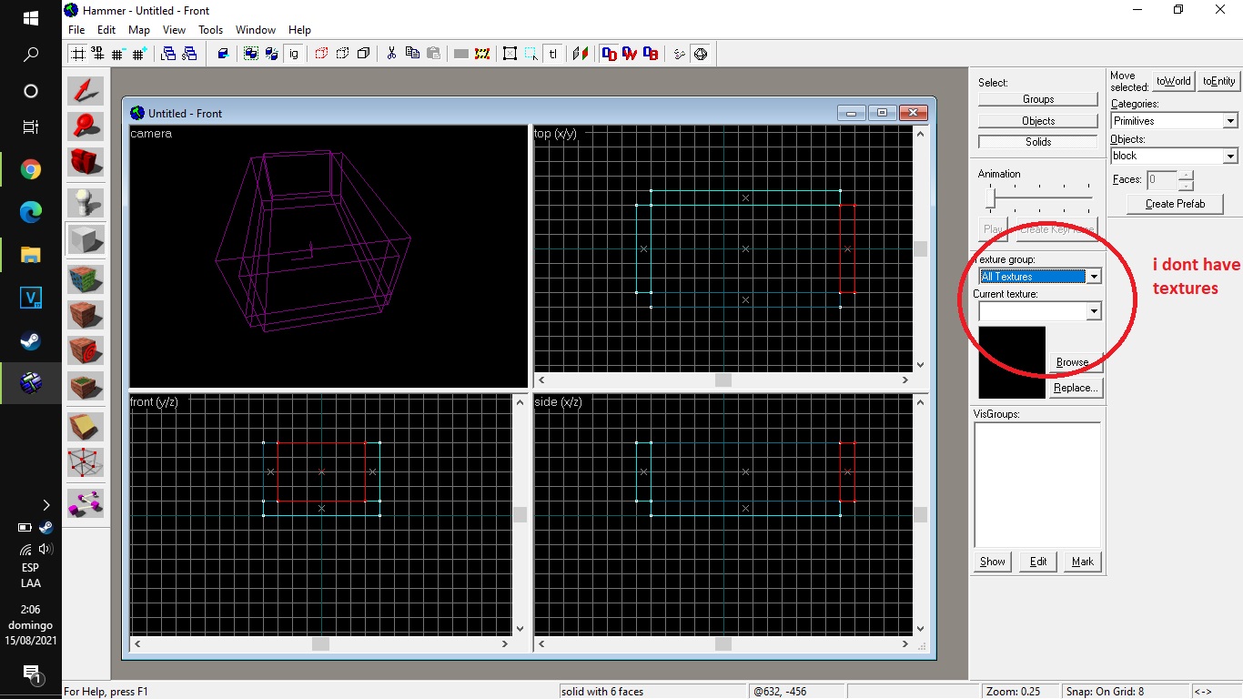Image resolution: width=1243 pixels, height=699 pixels.
Task: Toggle the 'ig' ignore groups button
Action: [293, 54]
